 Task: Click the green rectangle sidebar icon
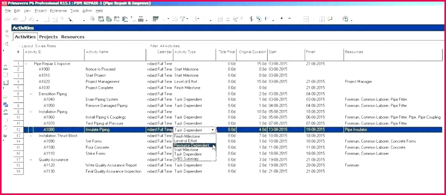click(5, 97)
